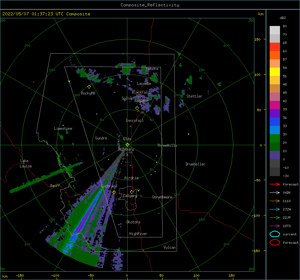Click the red forecast arrow in the legend
Screen dimensions: 300x280
pos(275,184)
